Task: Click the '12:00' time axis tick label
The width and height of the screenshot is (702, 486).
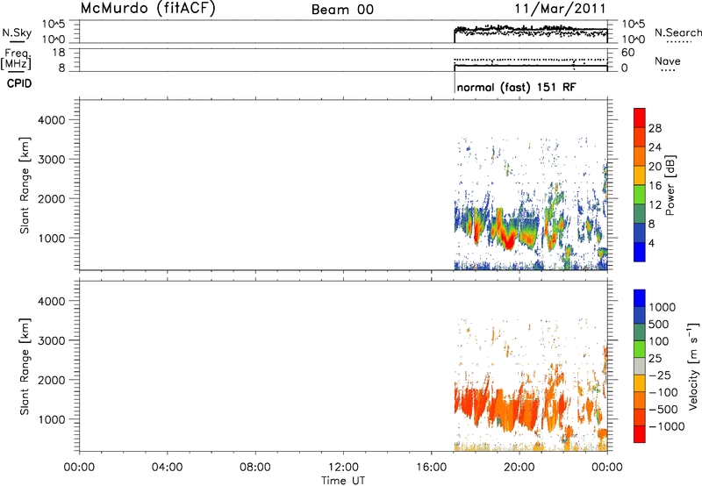Action: tap(343, 468)
